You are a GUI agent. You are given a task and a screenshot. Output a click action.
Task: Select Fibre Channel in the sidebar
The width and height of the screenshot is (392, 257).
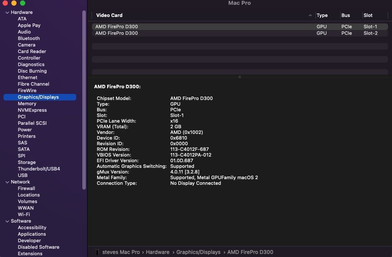(x=33, y=84)
